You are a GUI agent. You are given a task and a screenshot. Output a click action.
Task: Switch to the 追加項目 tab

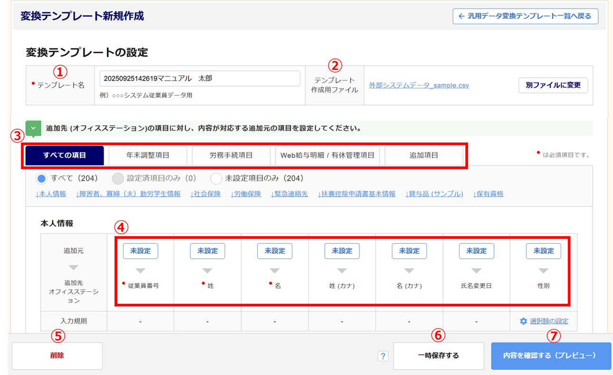[x=424, y=155]
